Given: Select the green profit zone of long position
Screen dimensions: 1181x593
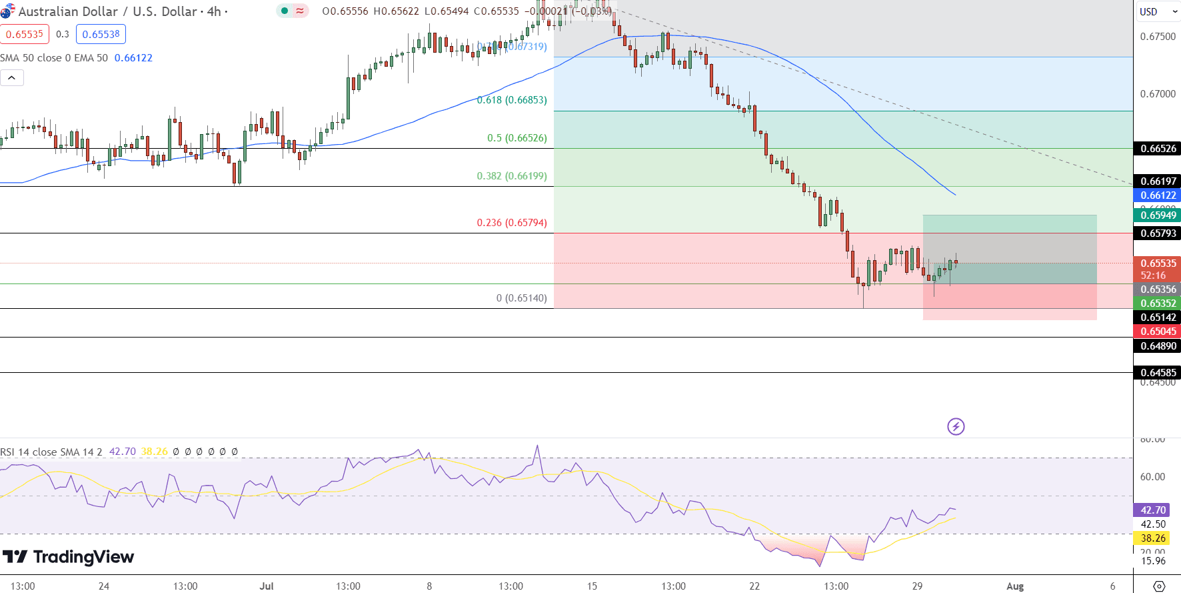Looking at the screenshot, I should (x=1010, y=249).
